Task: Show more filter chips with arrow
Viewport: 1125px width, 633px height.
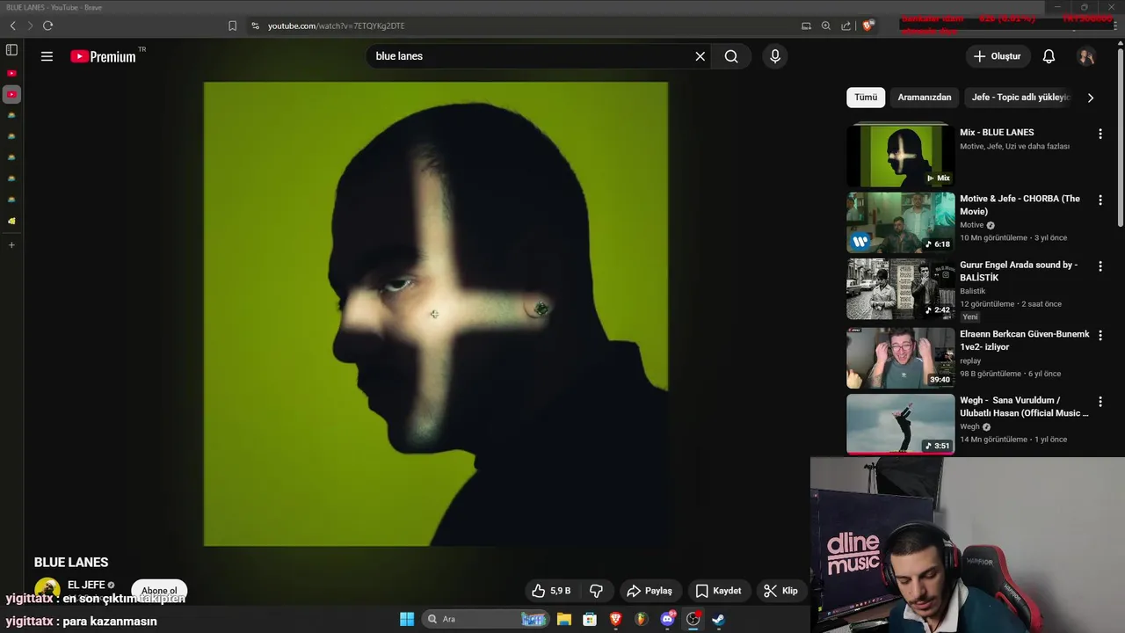Action: tap(1091, 98)
